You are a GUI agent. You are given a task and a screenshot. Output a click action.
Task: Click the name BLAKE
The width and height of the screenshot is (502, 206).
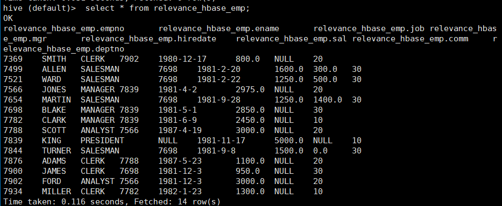54,110
